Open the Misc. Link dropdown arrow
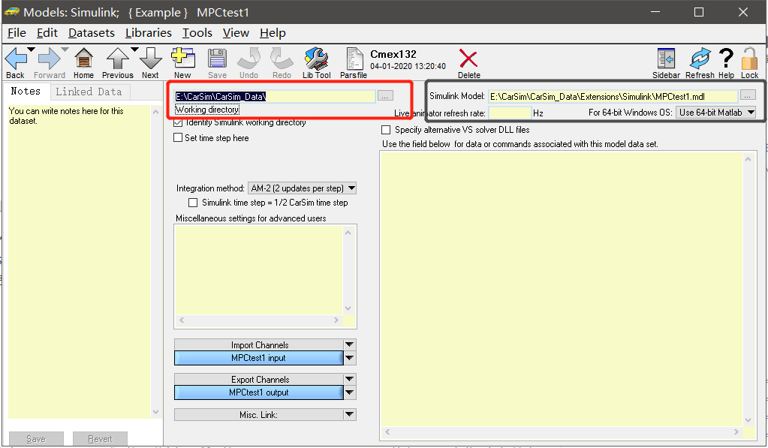 [349, 415]
